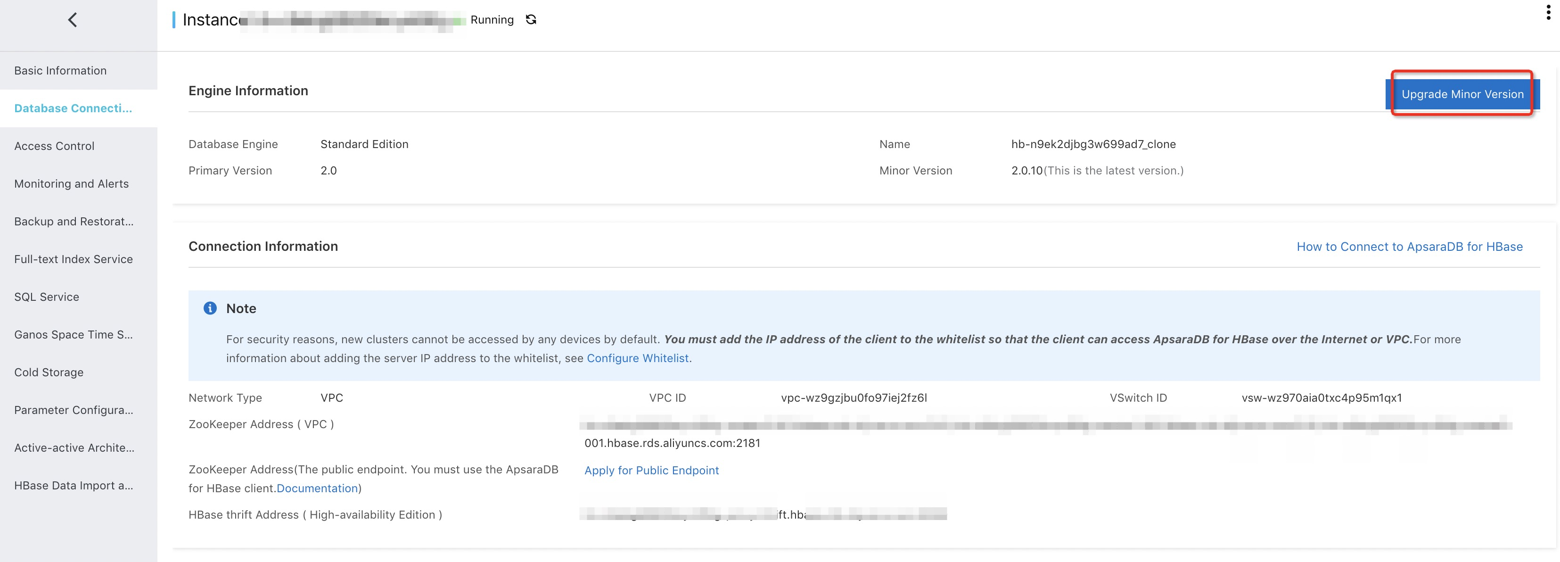Navigate to SQL Service

coord(47,297)
